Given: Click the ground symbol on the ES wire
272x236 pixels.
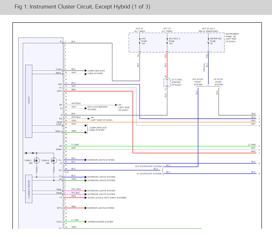Looking at the screenshot, I should coord(89,119).
